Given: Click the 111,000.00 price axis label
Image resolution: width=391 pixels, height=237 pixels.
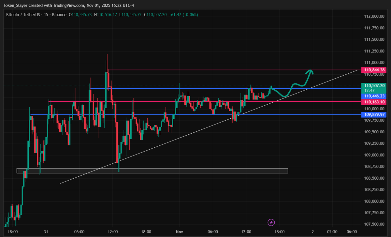Looking at the screenshot, I should pyautogui.click(x=375, y=63).
